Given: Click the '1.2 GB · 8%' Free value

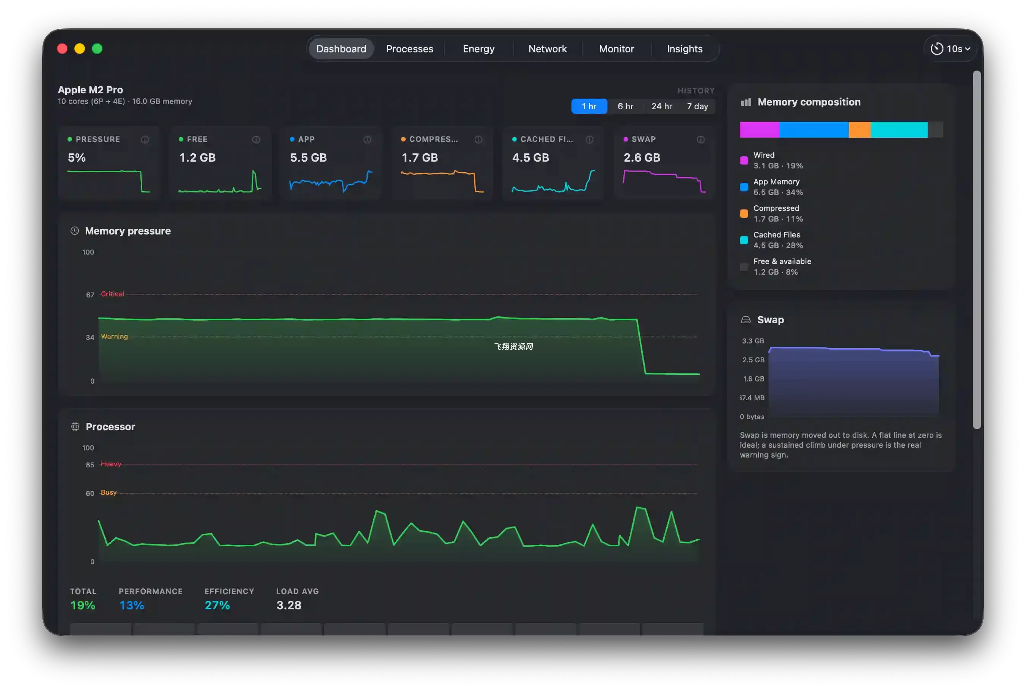Looking at the screenshot, I should point(775,272).
